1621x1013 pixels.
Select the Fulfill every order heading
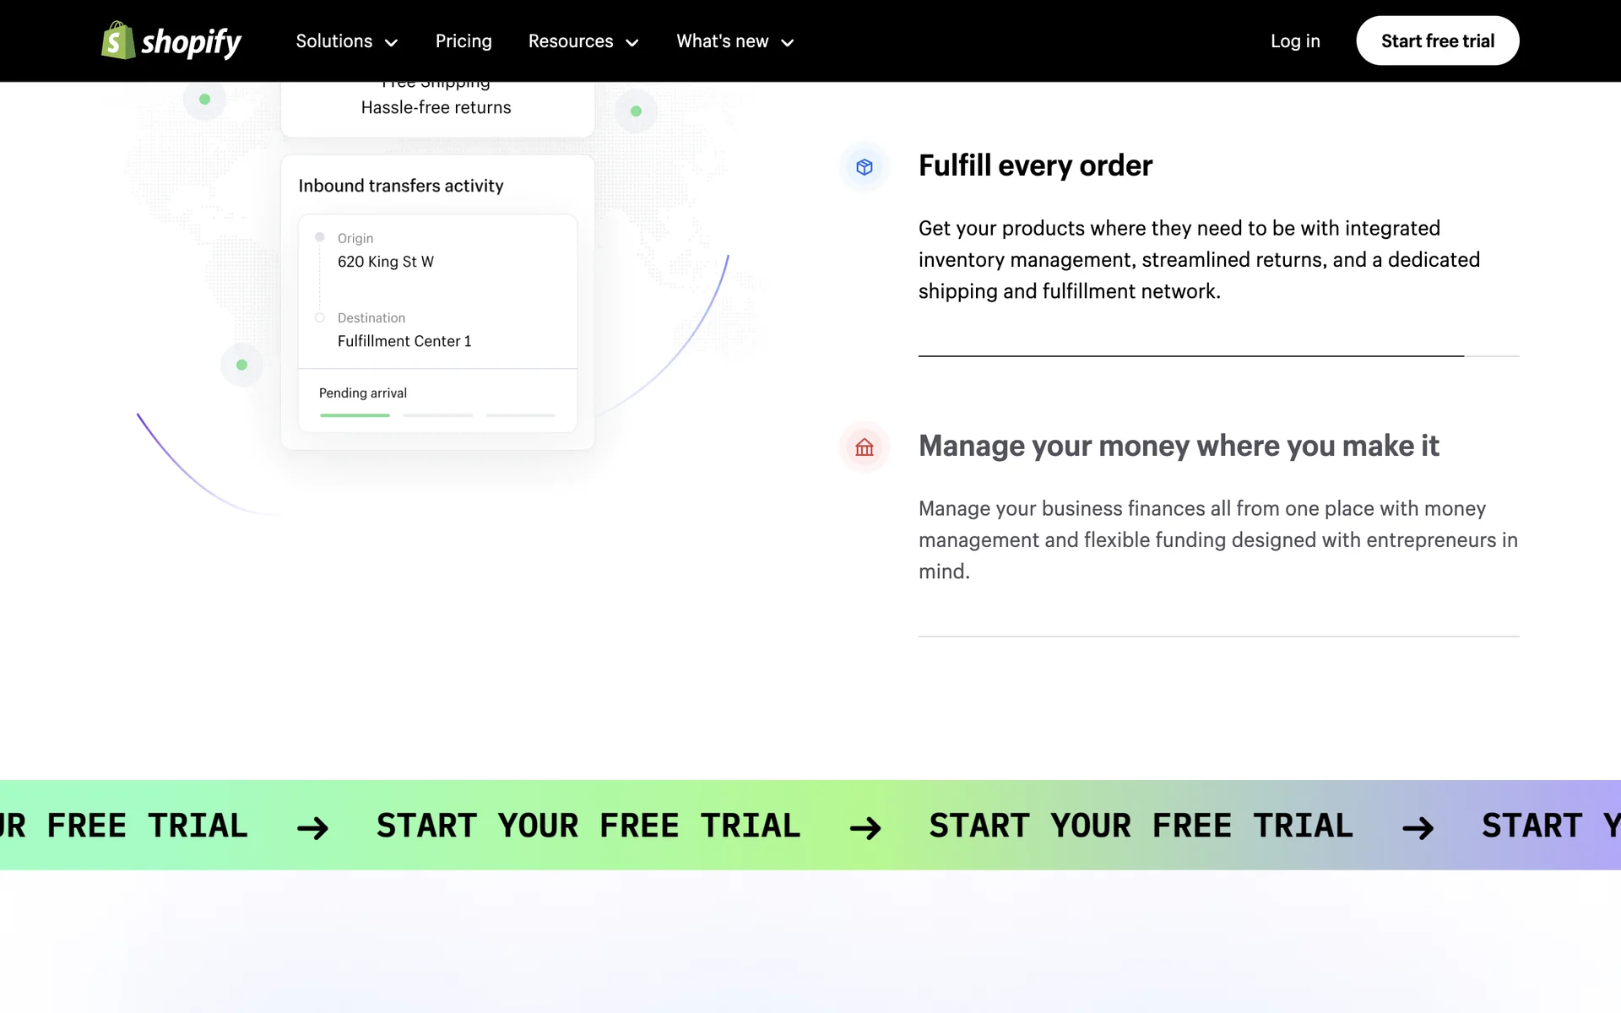[1035, 165]
